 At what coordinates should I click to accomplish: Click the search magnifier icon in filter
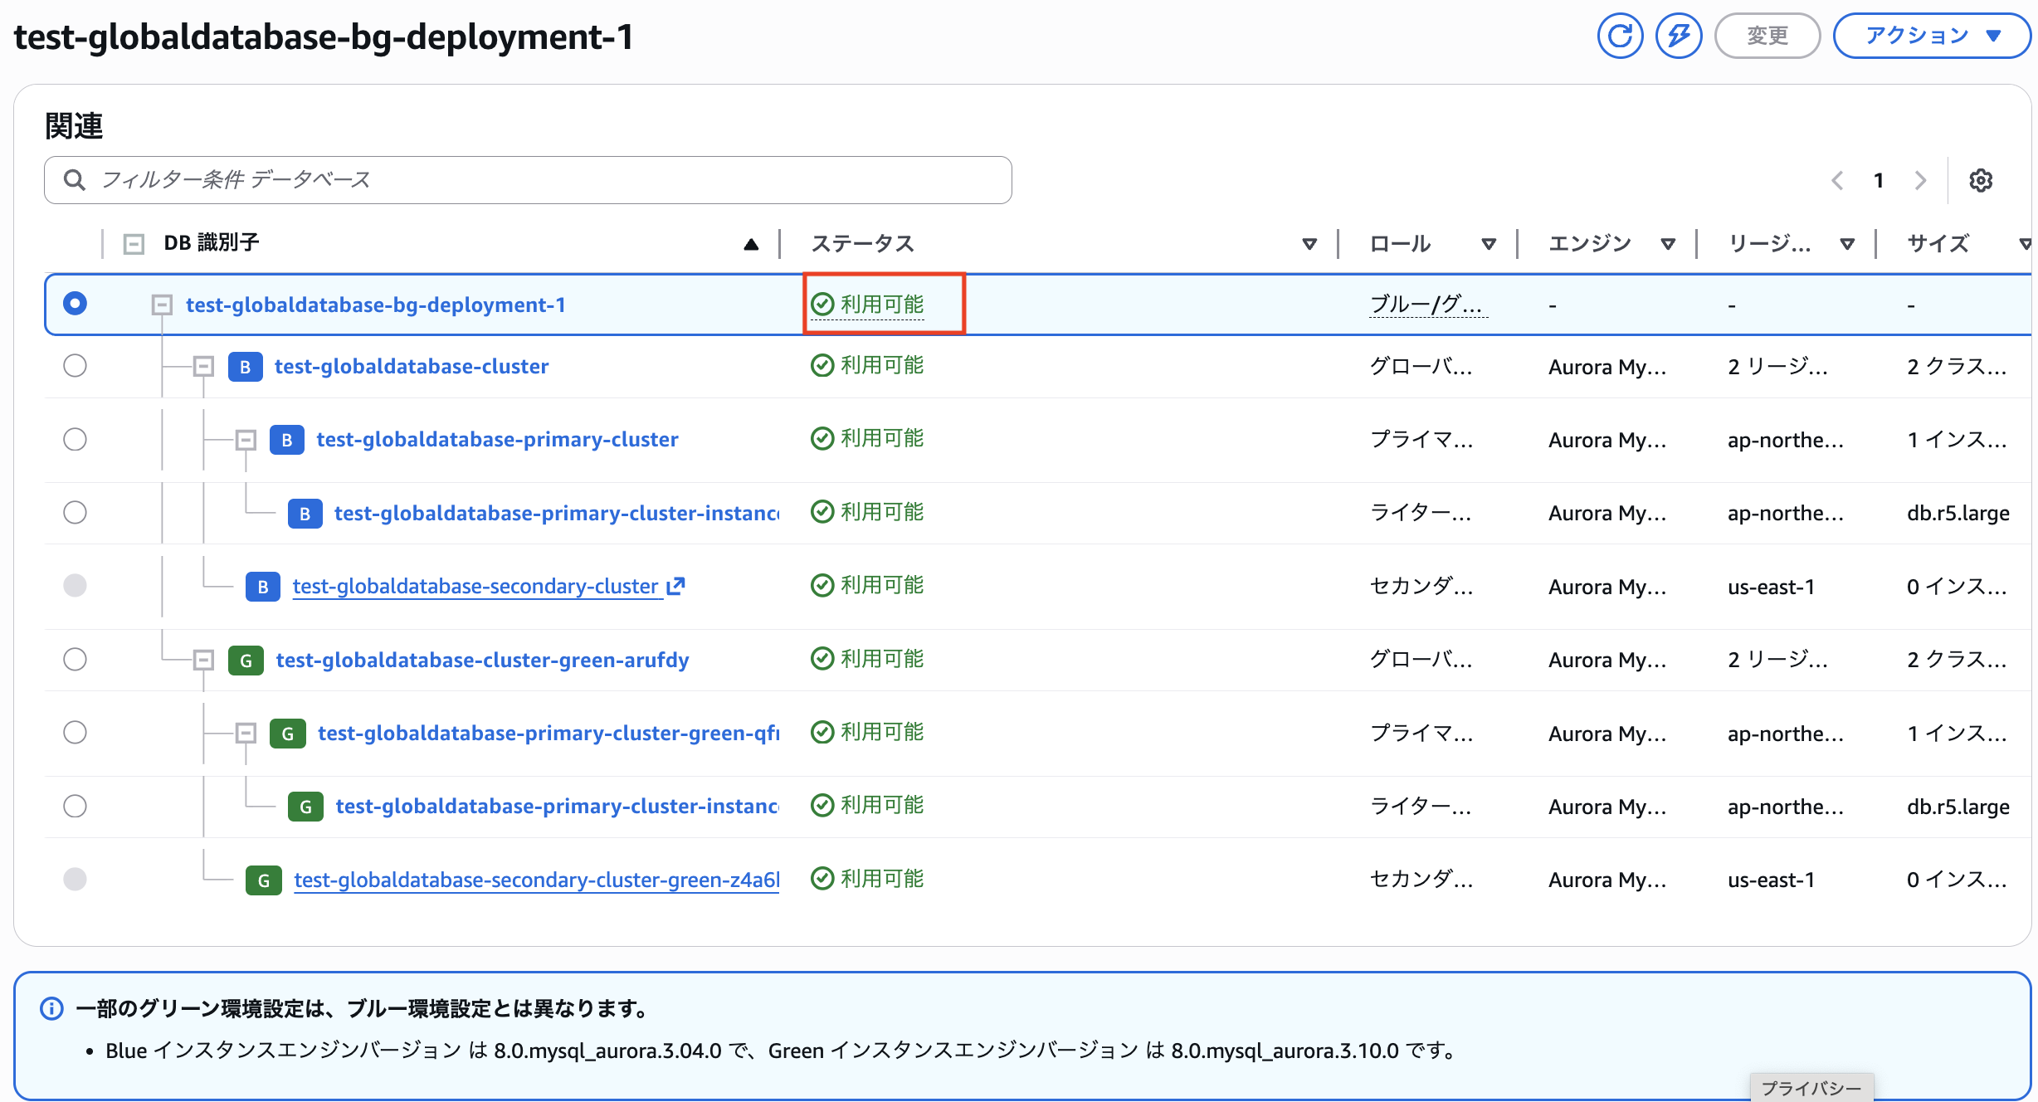pos(75,180)
